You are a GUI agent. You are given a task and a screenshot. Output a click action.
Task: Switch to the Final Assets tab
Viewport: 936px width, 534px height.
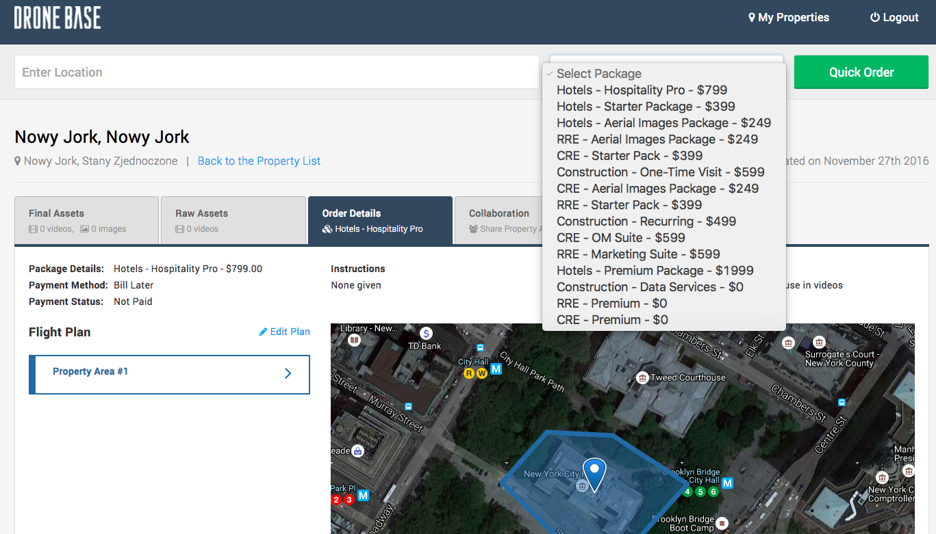tap(86, 220)
